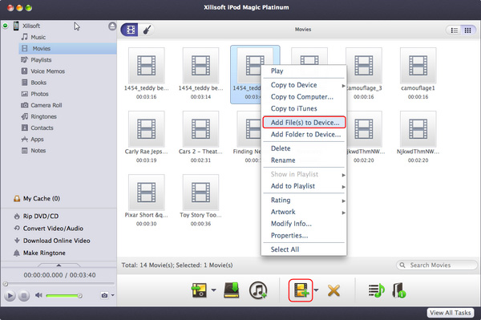Click the Search Movies field
481x320 pixels.
[437, 265]
